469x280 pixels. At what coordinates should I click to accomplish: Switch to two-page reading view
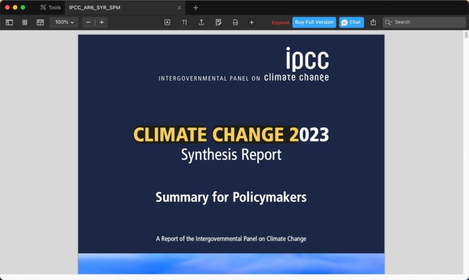click(40, 22)
